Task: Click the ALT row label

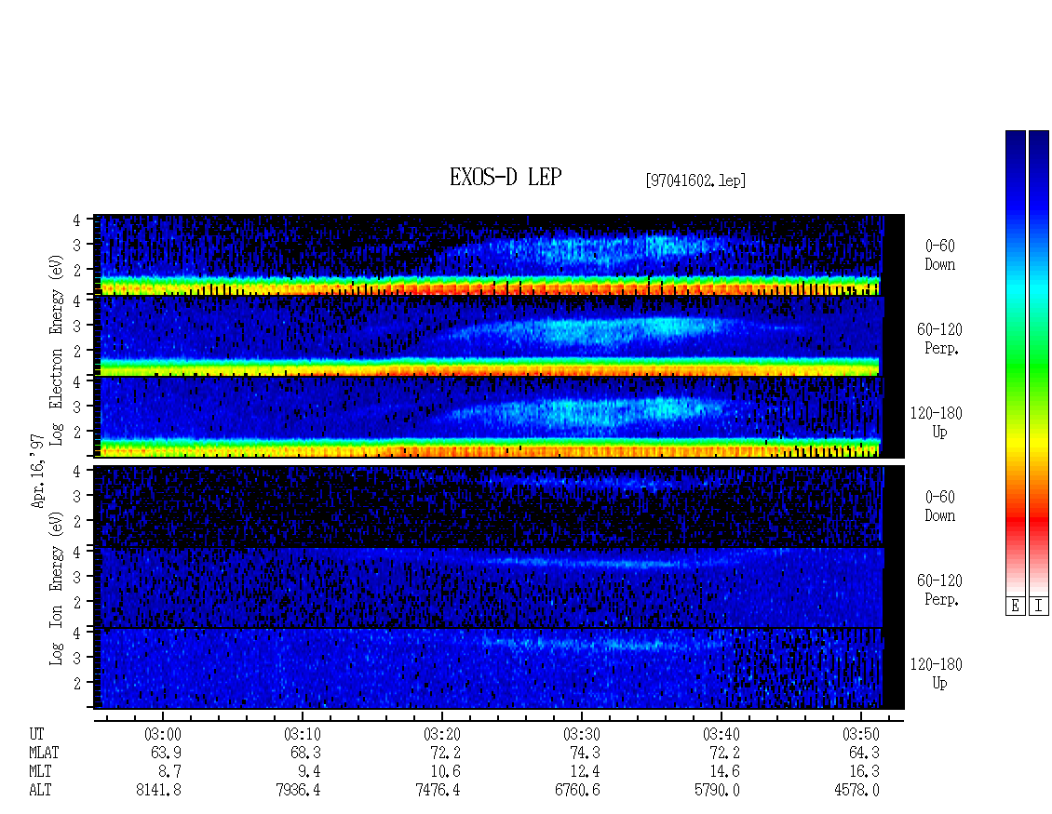Action: tap(40, 791)
